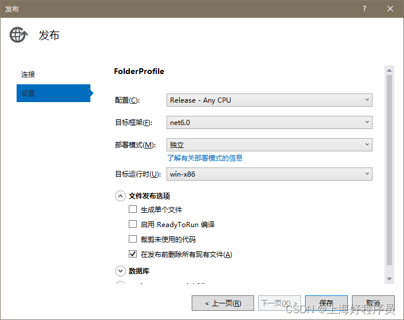Click the scrollbar up arrow
The image size is (404, 320).
pos(389,70)
